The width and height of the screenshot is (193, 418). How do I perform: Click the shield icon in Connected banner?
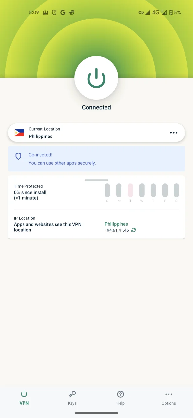(18, 156)
